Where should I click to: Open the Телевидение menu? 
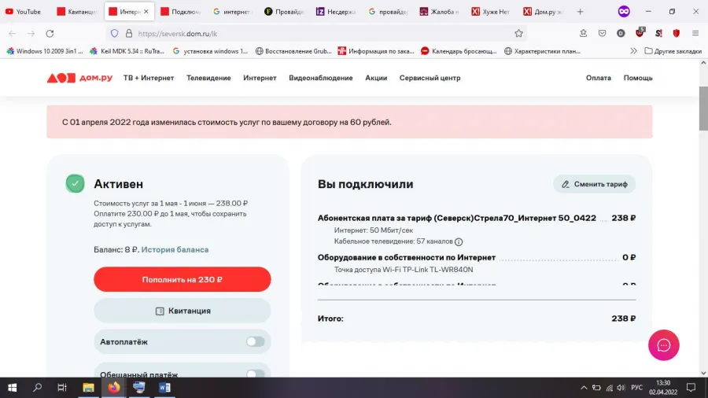point(208,78)
